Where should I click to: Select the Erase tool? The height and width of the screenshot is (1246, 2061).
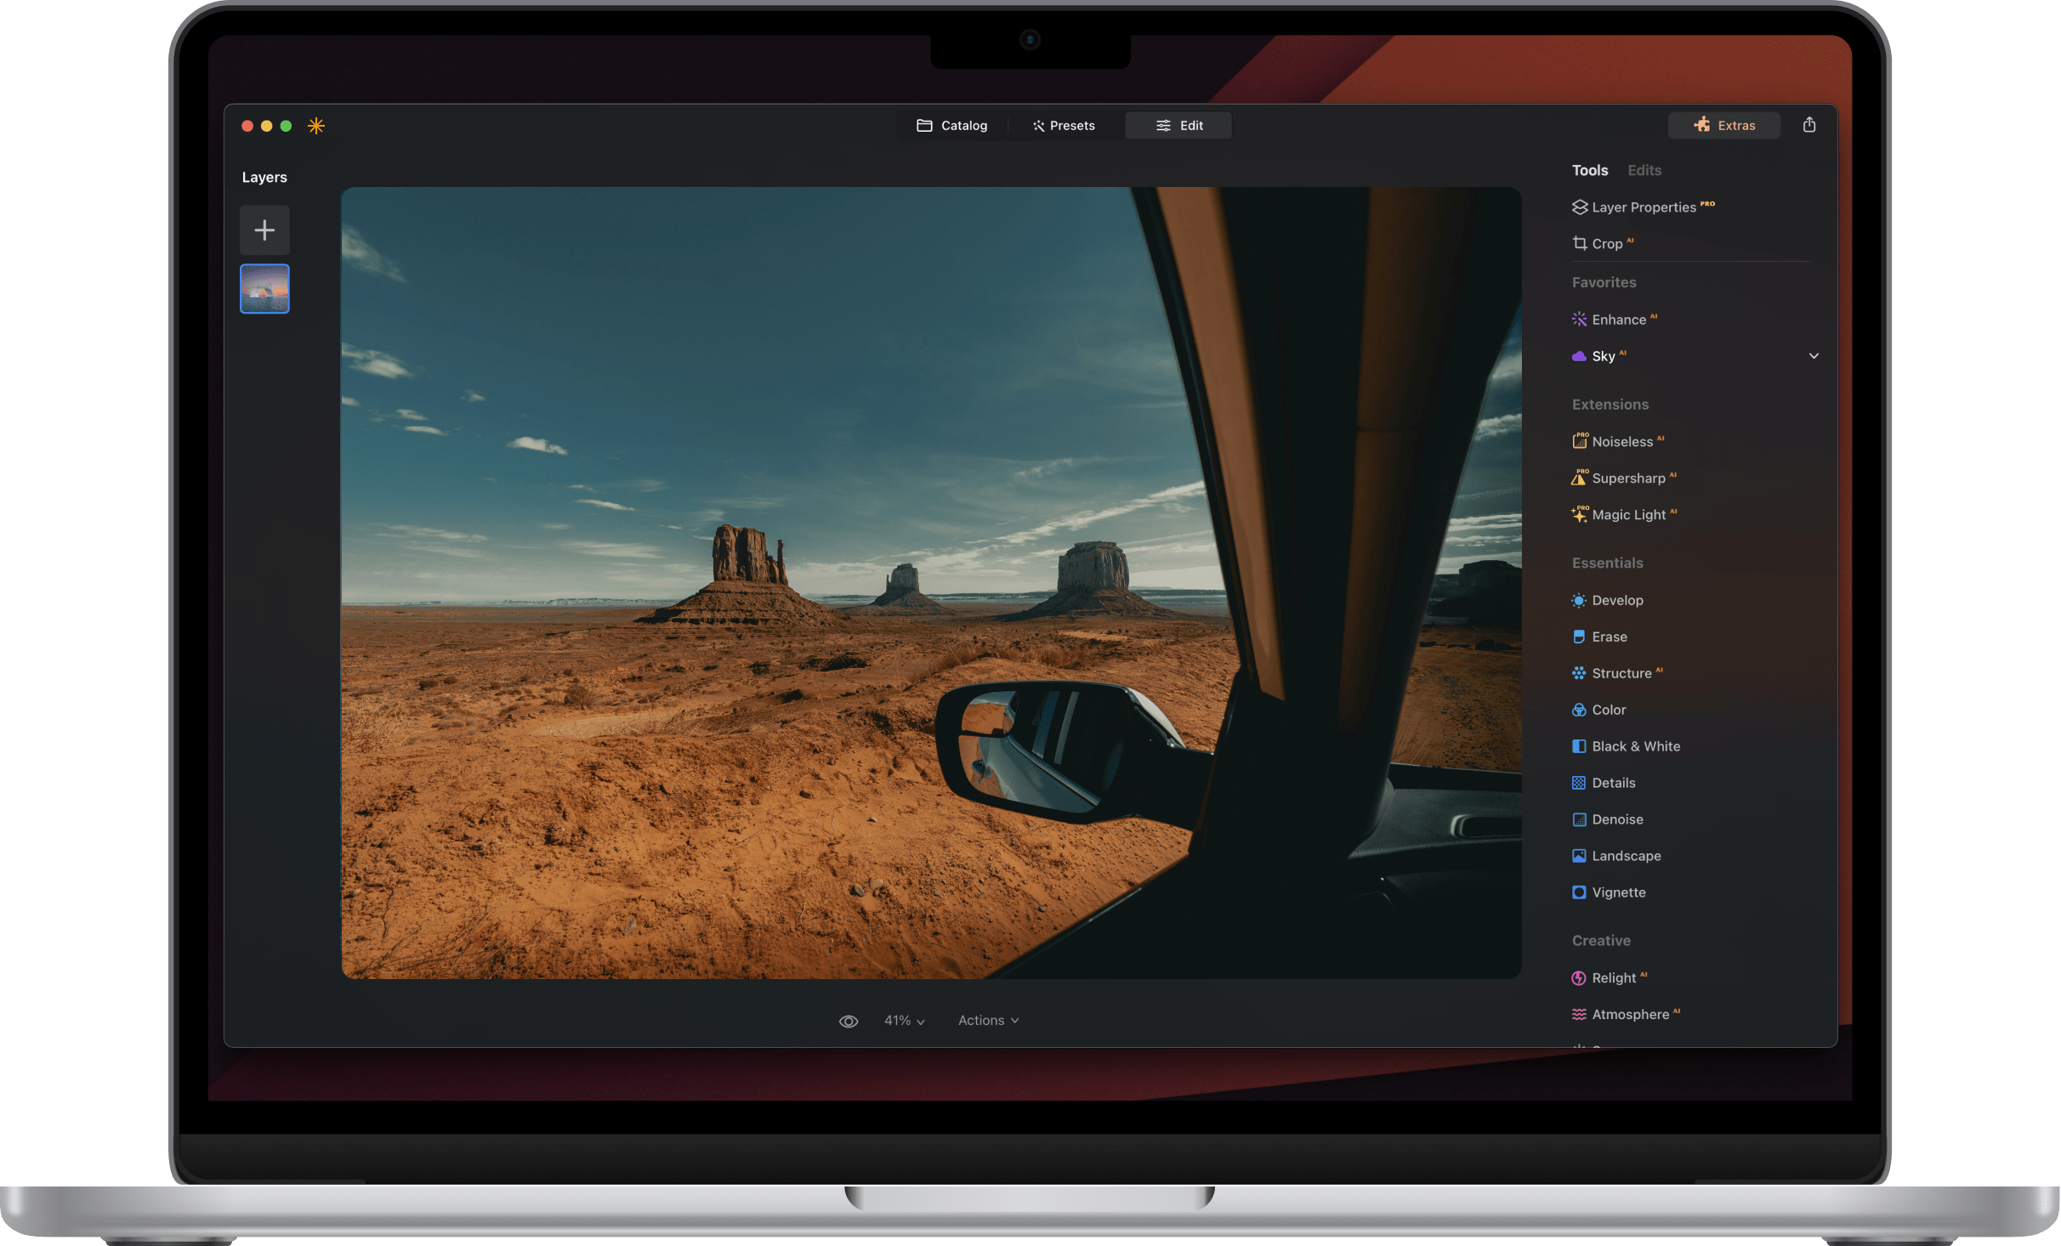1609,637
